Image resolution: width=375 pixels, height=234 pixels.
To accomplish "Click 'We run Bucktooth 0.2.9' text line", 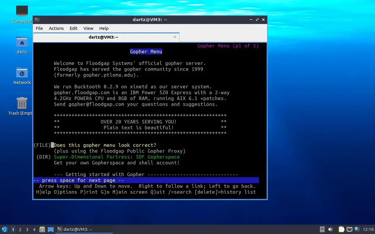I will pyautogui.click(x=133, y=87).
